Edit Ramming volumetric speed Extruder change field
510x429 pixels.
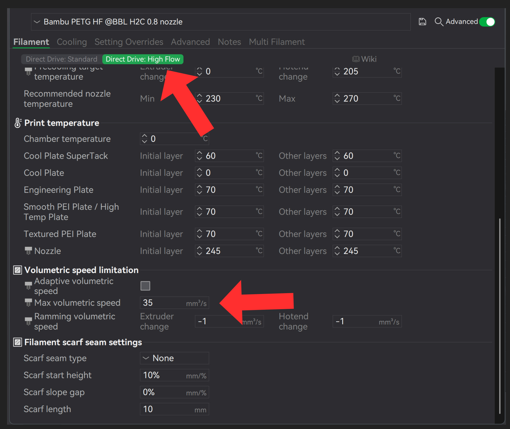click(x=229, y=321)
